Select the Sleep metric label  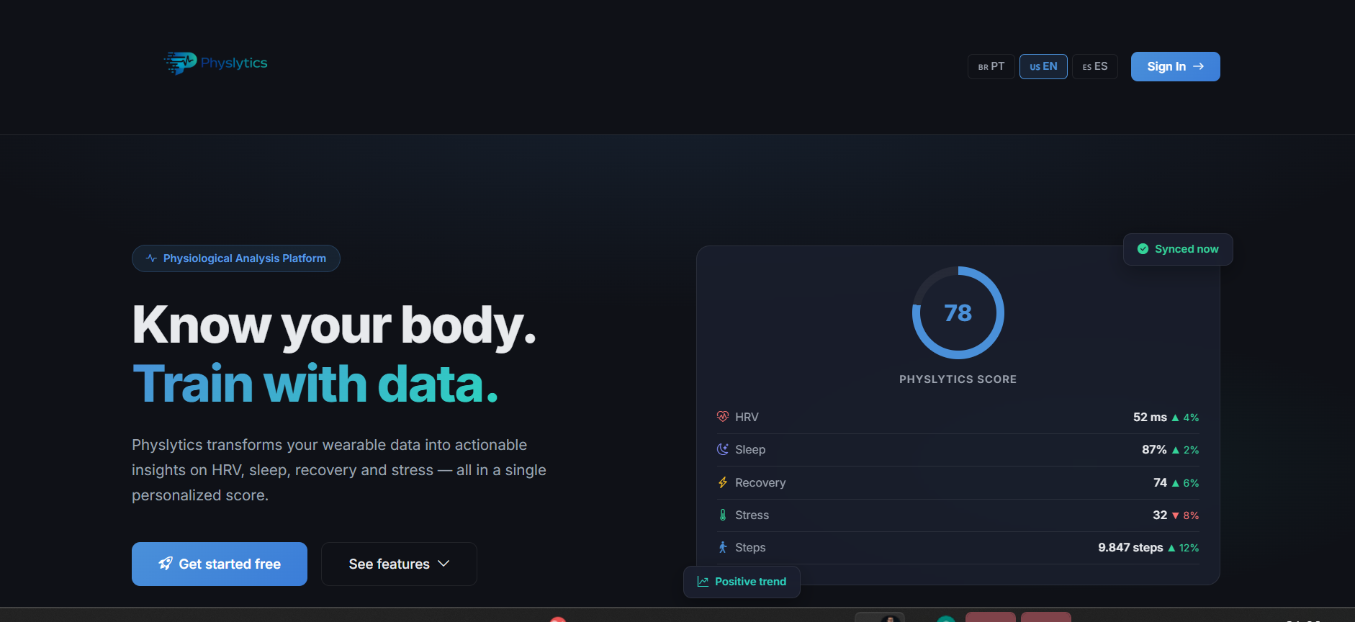click(750, 449)
